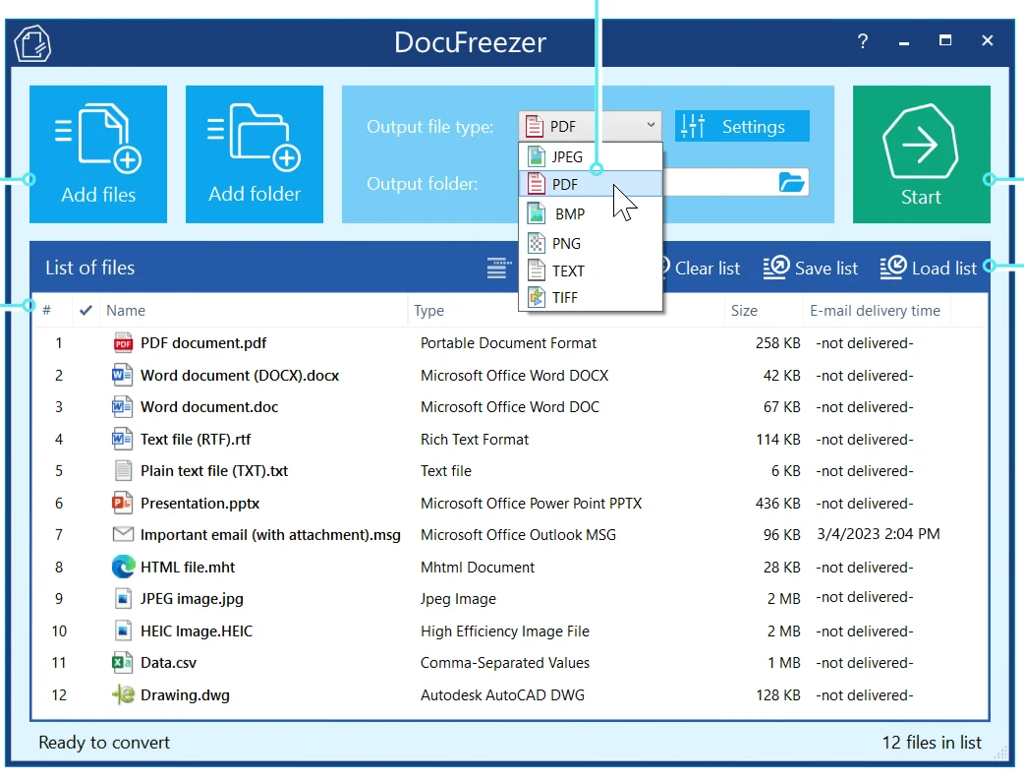Click the DocuFreezer logo in title bar
The image size is (1024, 781).
pyautogui.click(x=32, y=43)
